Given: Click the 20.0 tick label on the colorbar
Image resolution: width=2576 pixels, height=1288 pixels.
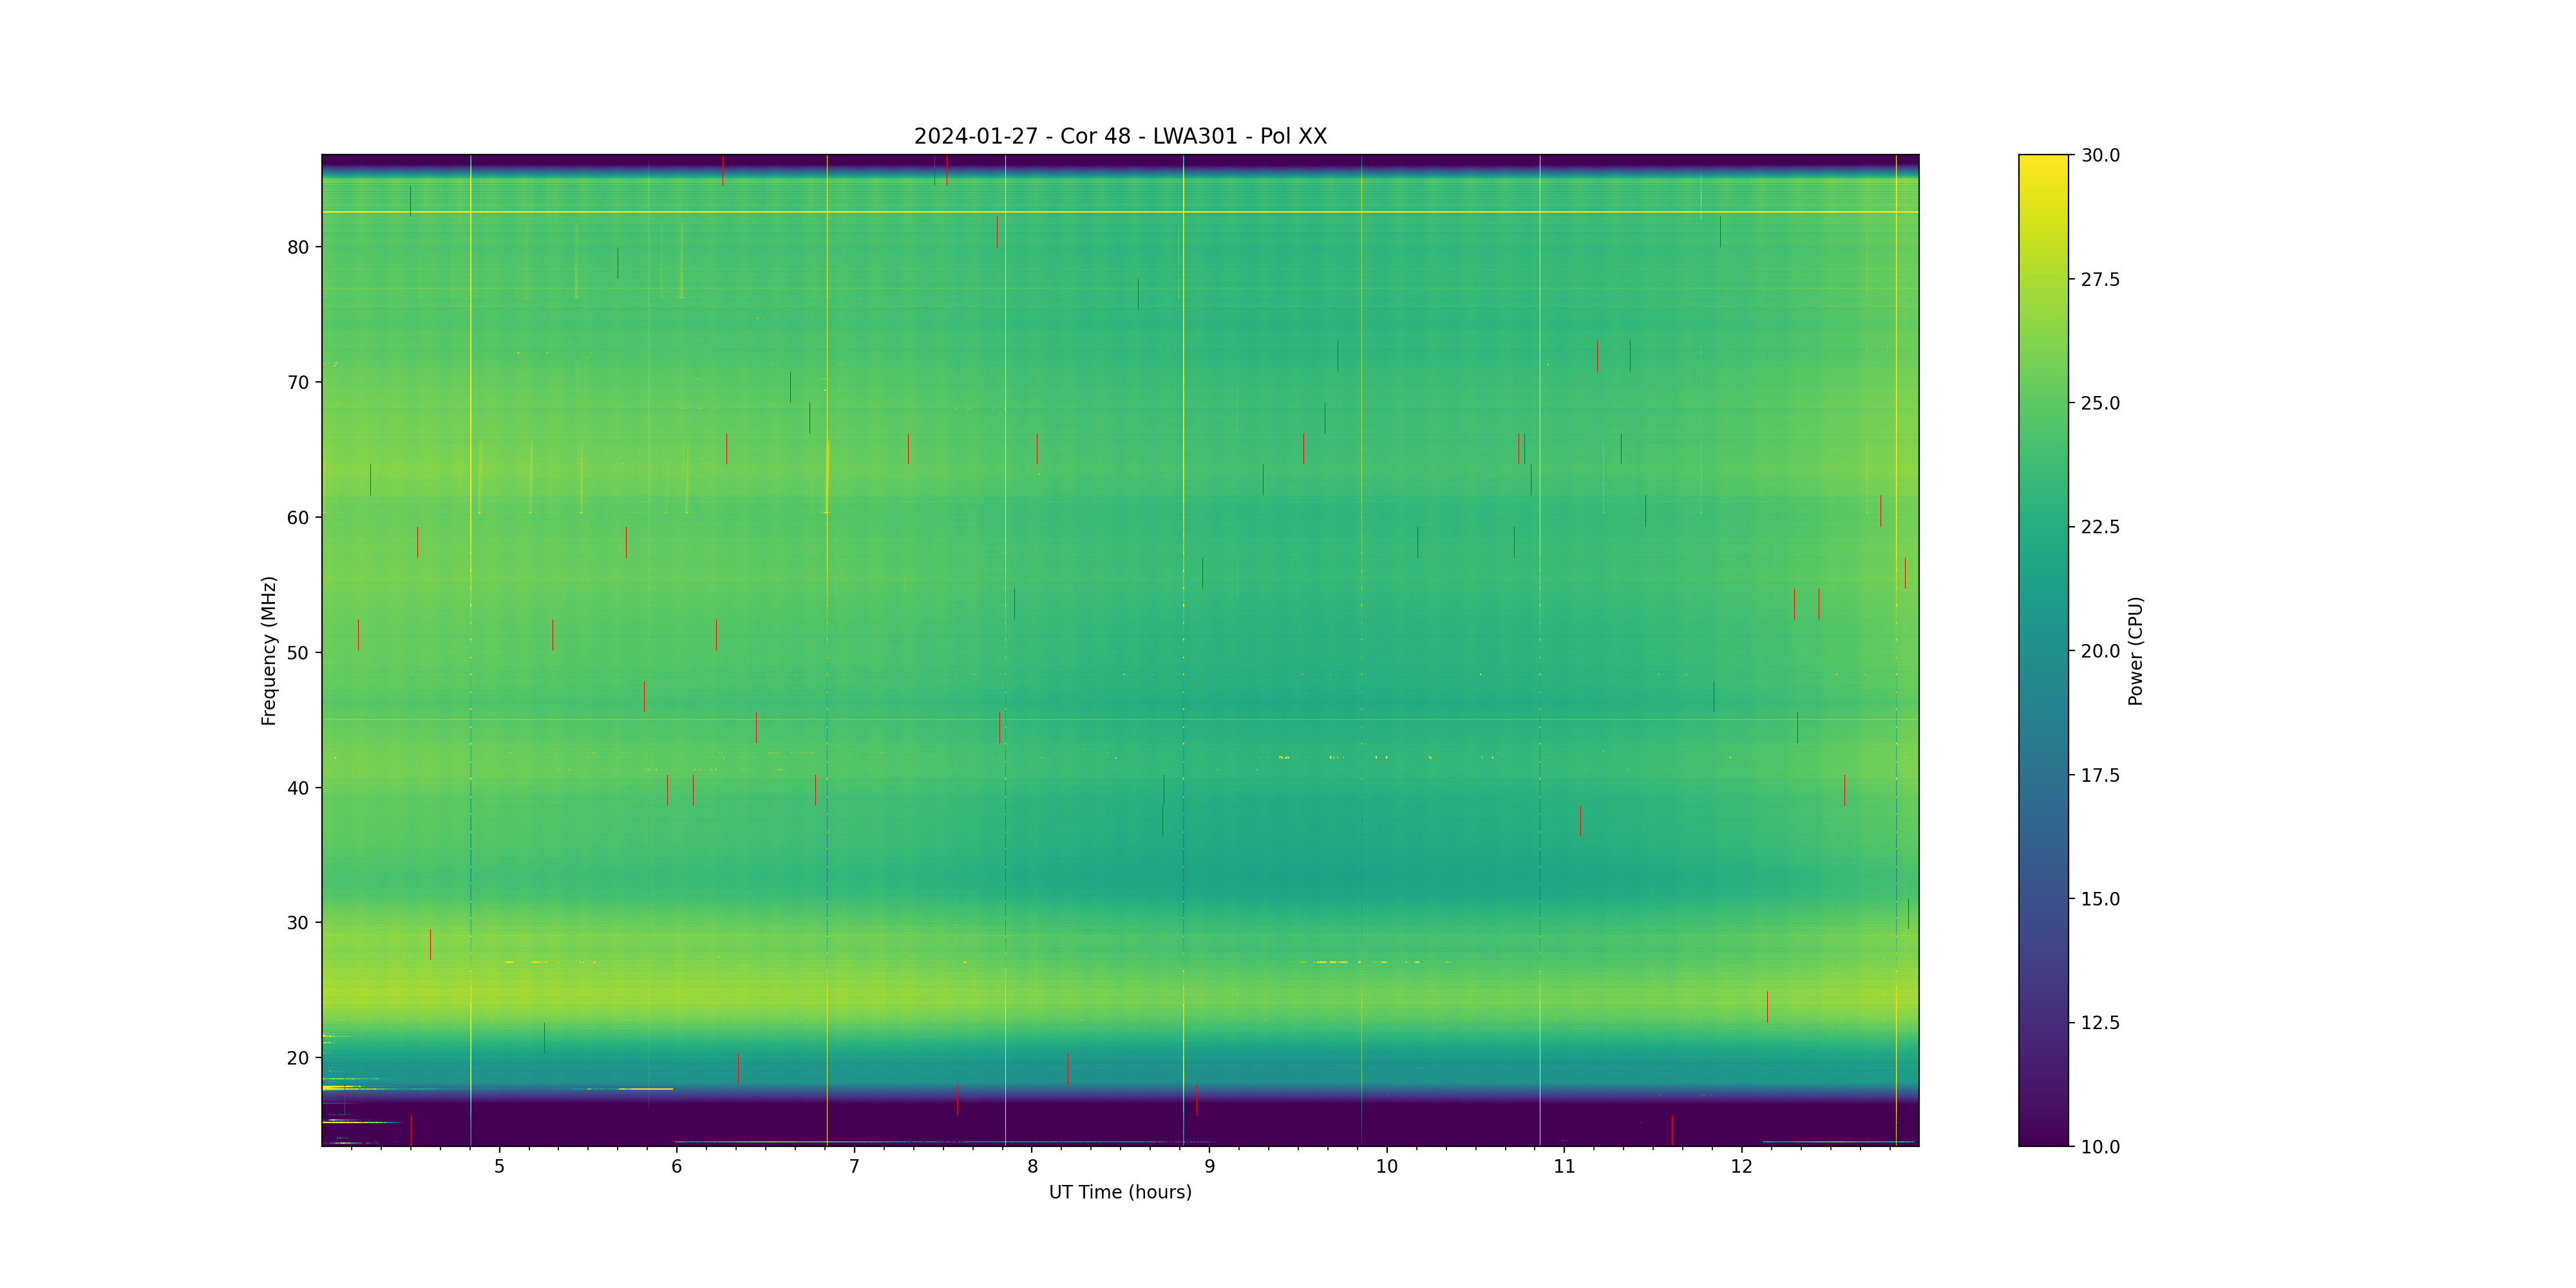Looking at the screenshot, I should [2100, 651].
